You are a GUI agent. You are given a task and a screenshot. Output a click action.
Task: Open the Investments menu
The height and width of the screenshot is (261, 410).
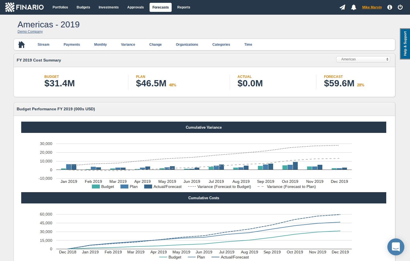click(109, 7)
